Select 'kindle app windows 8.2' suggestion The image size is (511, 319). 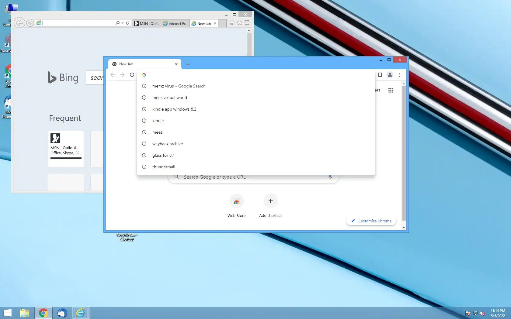[256, 109]
